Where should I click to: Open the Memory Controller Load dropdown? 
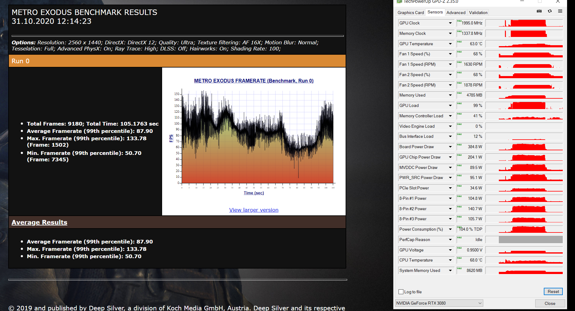pos(450,116)
